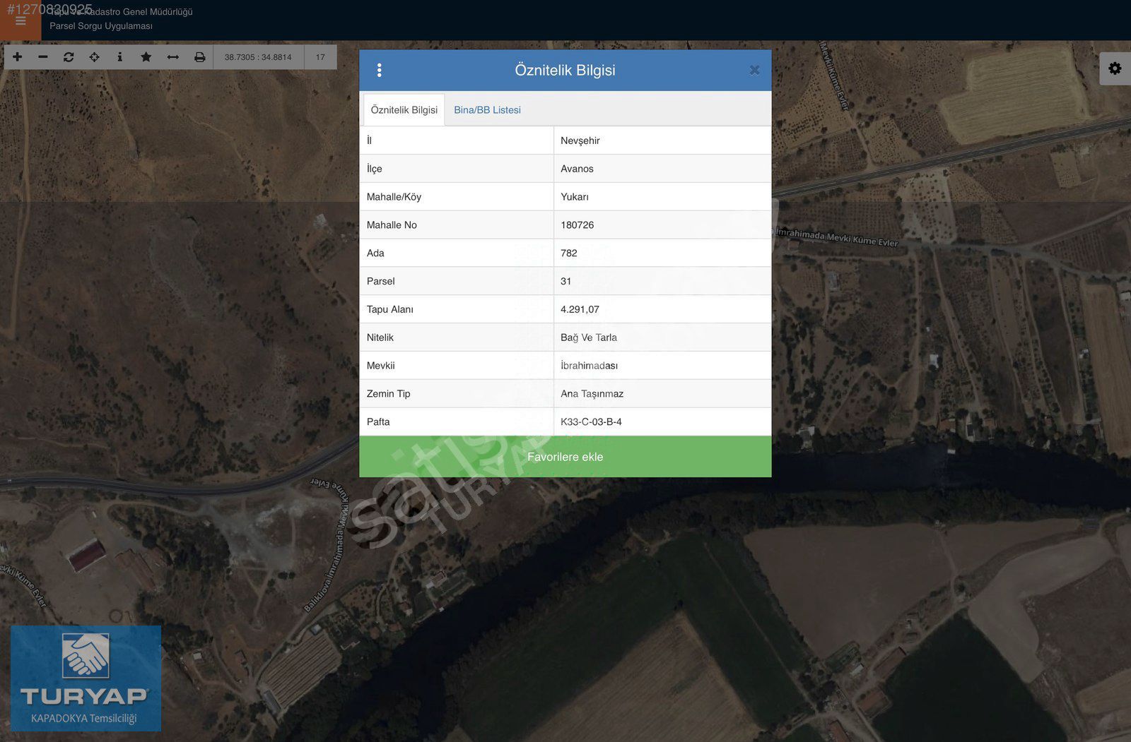This screenshot has height=742, width=1131.
Task: Click the green Favorilere ekle button
Action: pyautogui.click(x=565, y=457)
